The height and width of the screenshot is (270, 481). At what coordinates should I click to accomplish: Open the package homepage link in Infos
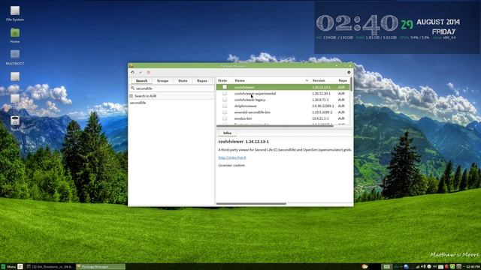pyautogui.click(x=232, y=157)
